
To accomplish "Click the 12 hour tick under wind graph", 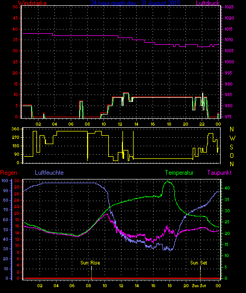I will [120, 124].
